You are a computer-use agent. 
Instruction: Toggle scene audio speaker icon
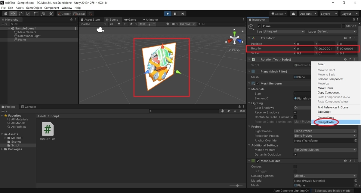[125, 24]
